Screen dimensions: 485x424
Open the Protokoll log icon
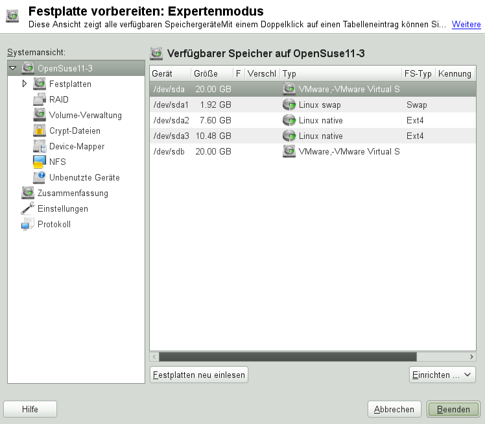pos(27,224)
